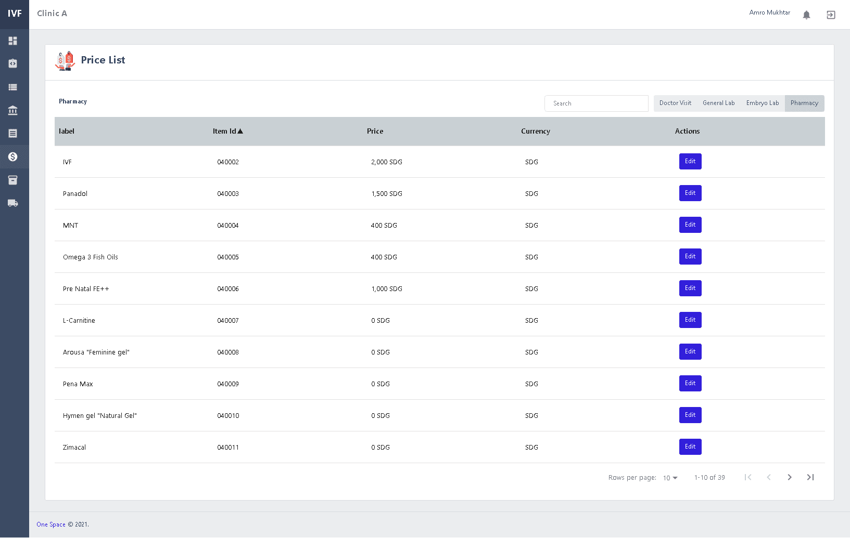This screenshot has width=850, height=538.
Task: Edit the Zimacal item
Action: coord(690,447)
